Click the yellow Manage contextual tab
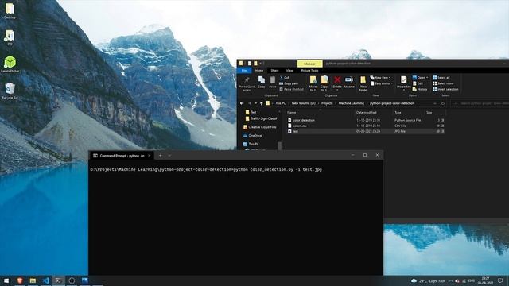Screen dimensions: 509x286 [309, 64]
